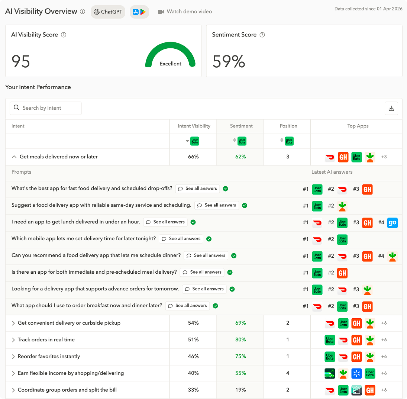Expand Coordinate group orders and split bill
Viewport: 407px width, 399px height.
(13, 390)
